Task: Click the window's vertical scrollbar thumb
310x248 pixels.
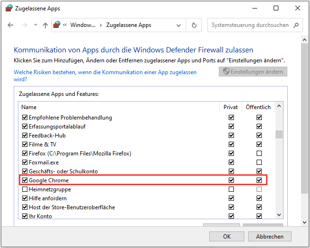Action: tap(304, 119)
